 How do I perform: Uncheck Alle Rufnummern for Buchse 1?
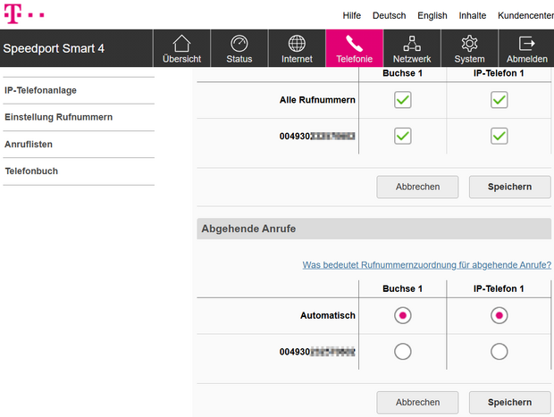click(x=403, y=100)
